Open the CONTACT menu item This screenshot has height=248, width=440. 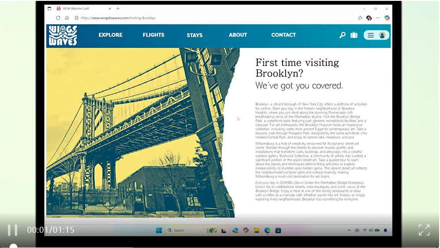(283, 35)
